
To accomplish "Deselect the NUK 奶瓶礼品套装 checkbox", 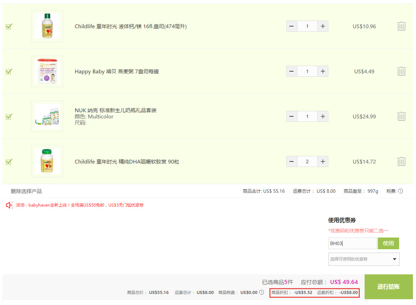I will pos(9,117).
